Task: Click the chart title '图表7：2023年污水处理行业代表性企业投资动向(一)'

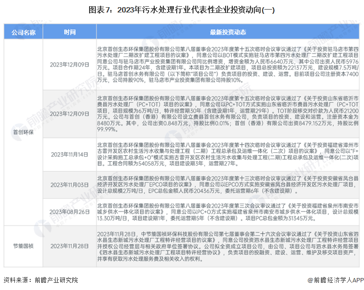Action: click(x=182, y=10)
